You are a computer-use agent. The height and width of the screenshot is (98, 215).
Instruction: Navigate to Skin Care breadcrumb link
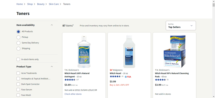(x=54, y=4)
